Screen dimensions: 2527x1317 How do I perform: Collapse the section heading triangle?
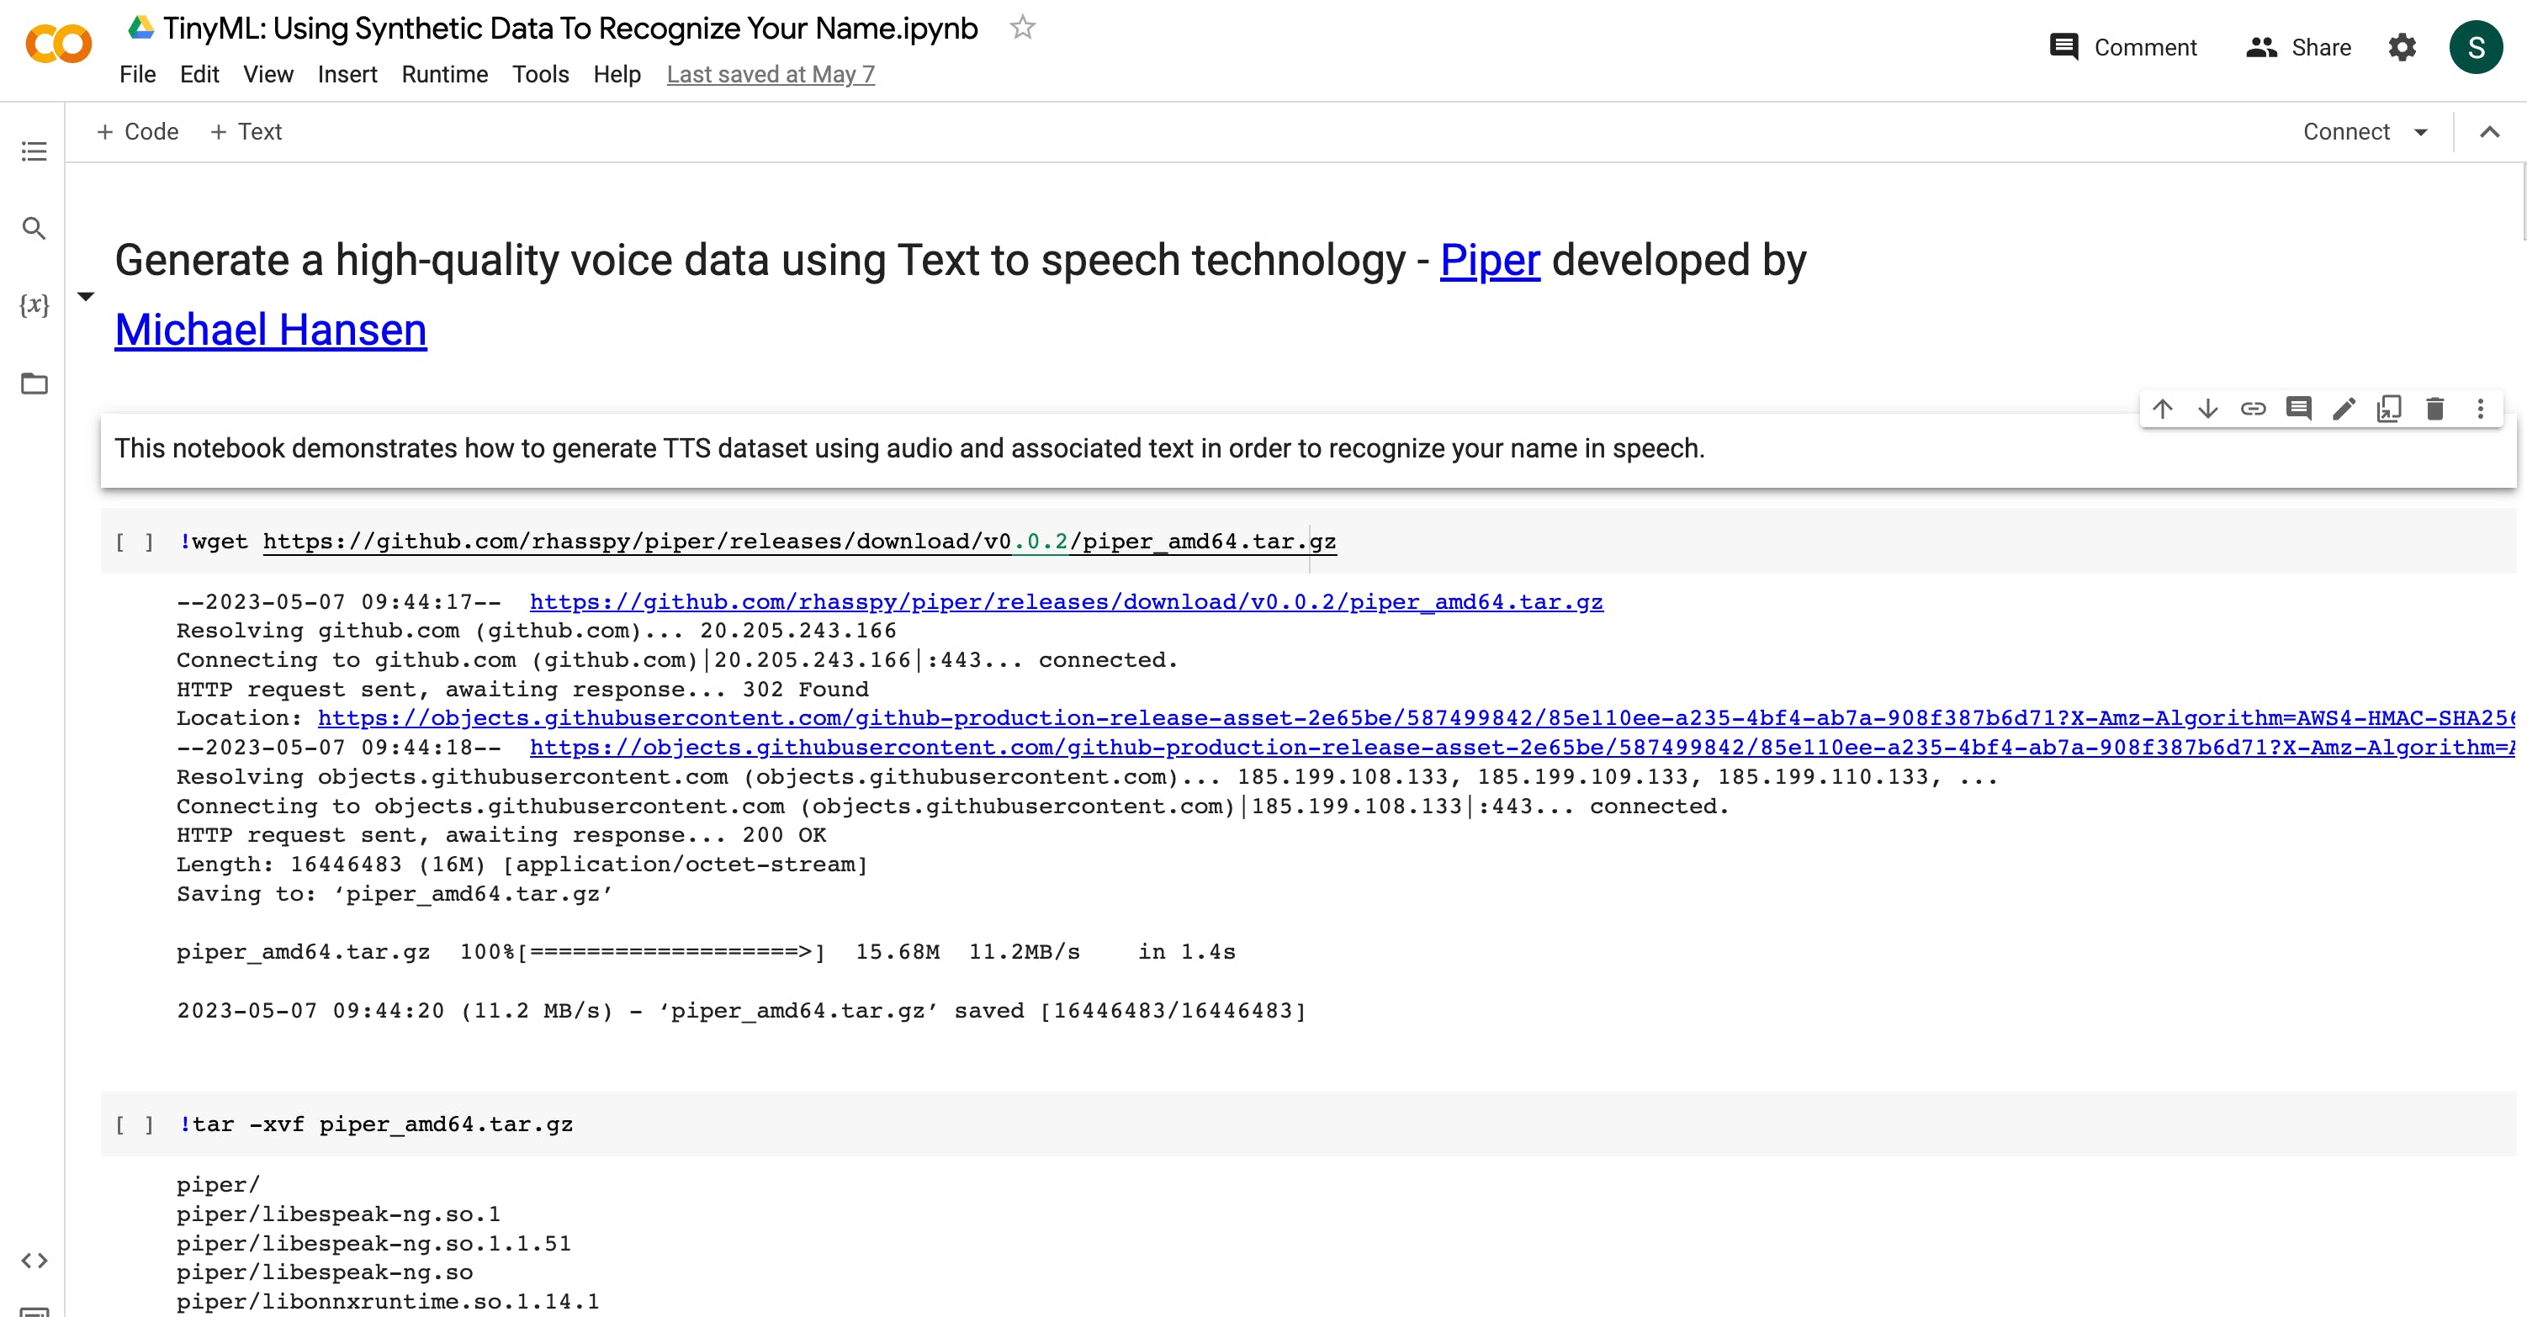[x=87, y=295]
